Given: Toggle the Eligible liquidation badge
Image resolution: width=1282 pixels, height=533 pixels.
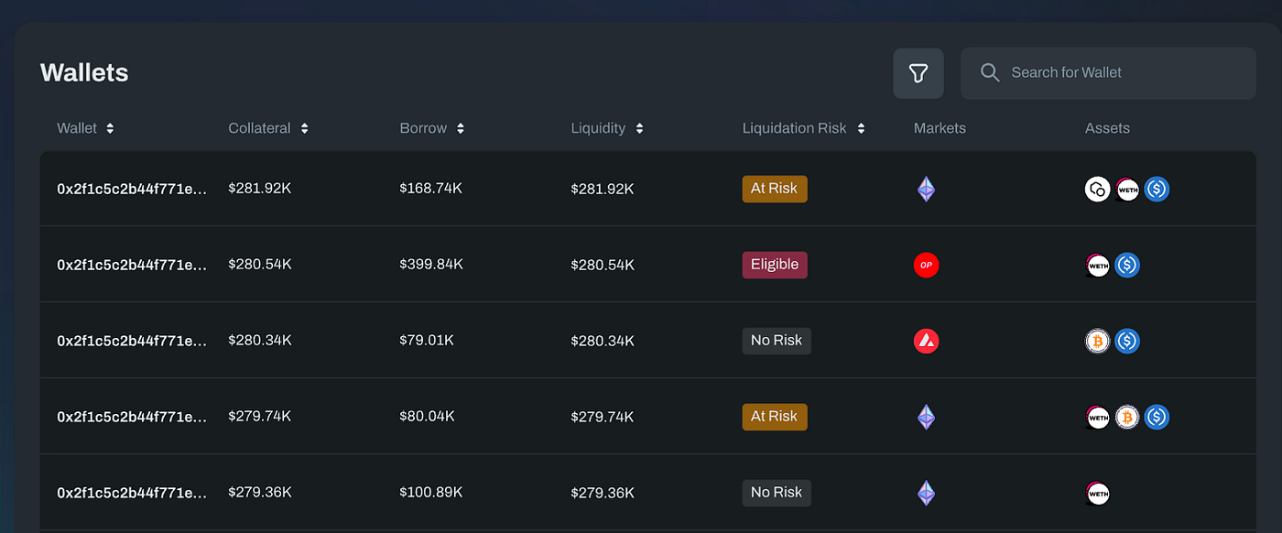Looking at the screenshot, I should tap(775, 264).
